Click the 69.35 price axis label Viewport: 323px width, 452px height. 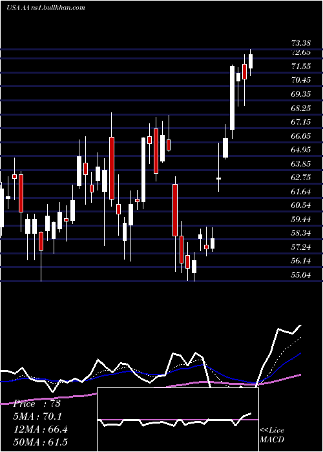(301, 94)
